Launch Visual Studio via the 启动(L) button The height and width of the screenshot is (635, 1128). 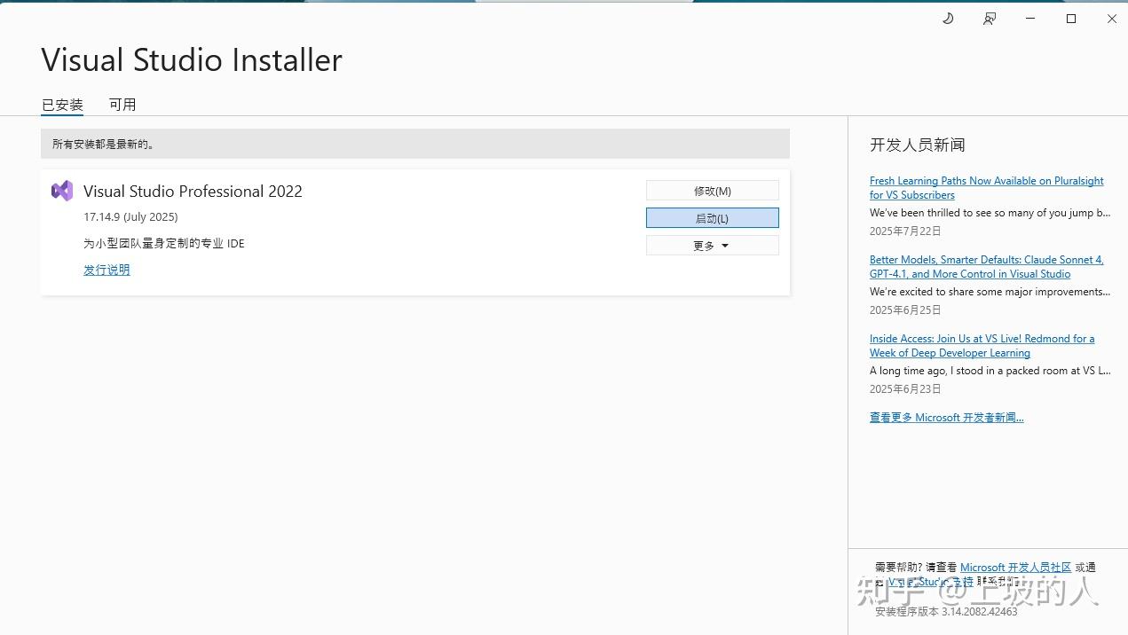tap(712, 217)
